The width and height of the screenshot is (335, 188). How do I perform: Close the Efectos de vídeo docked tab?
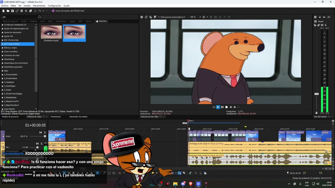coord(47,117)
